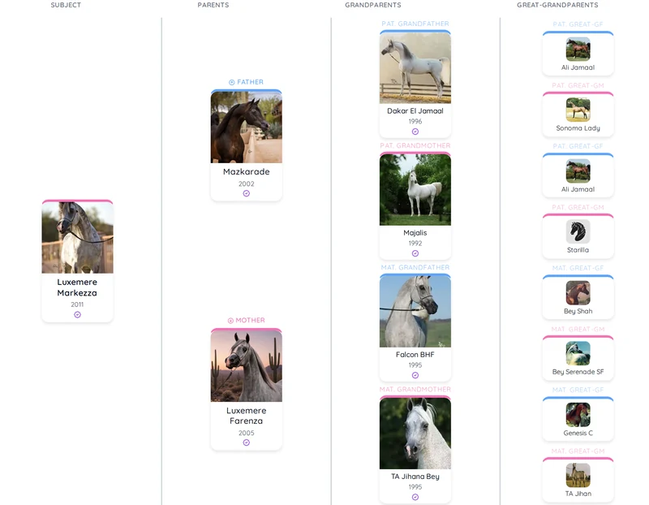649x505 pixels.
Task: Open the Luxemere Farenza mother photo
Action: (247, 366)
